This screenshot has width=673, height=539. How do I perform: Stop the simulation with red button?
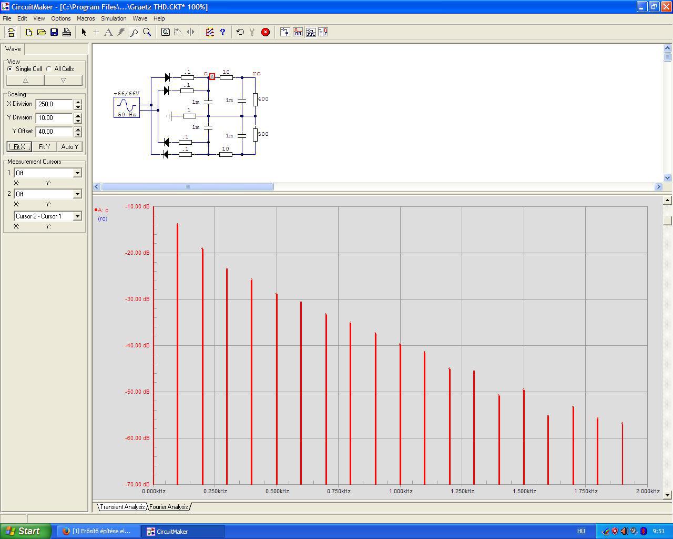click(266, 32)
